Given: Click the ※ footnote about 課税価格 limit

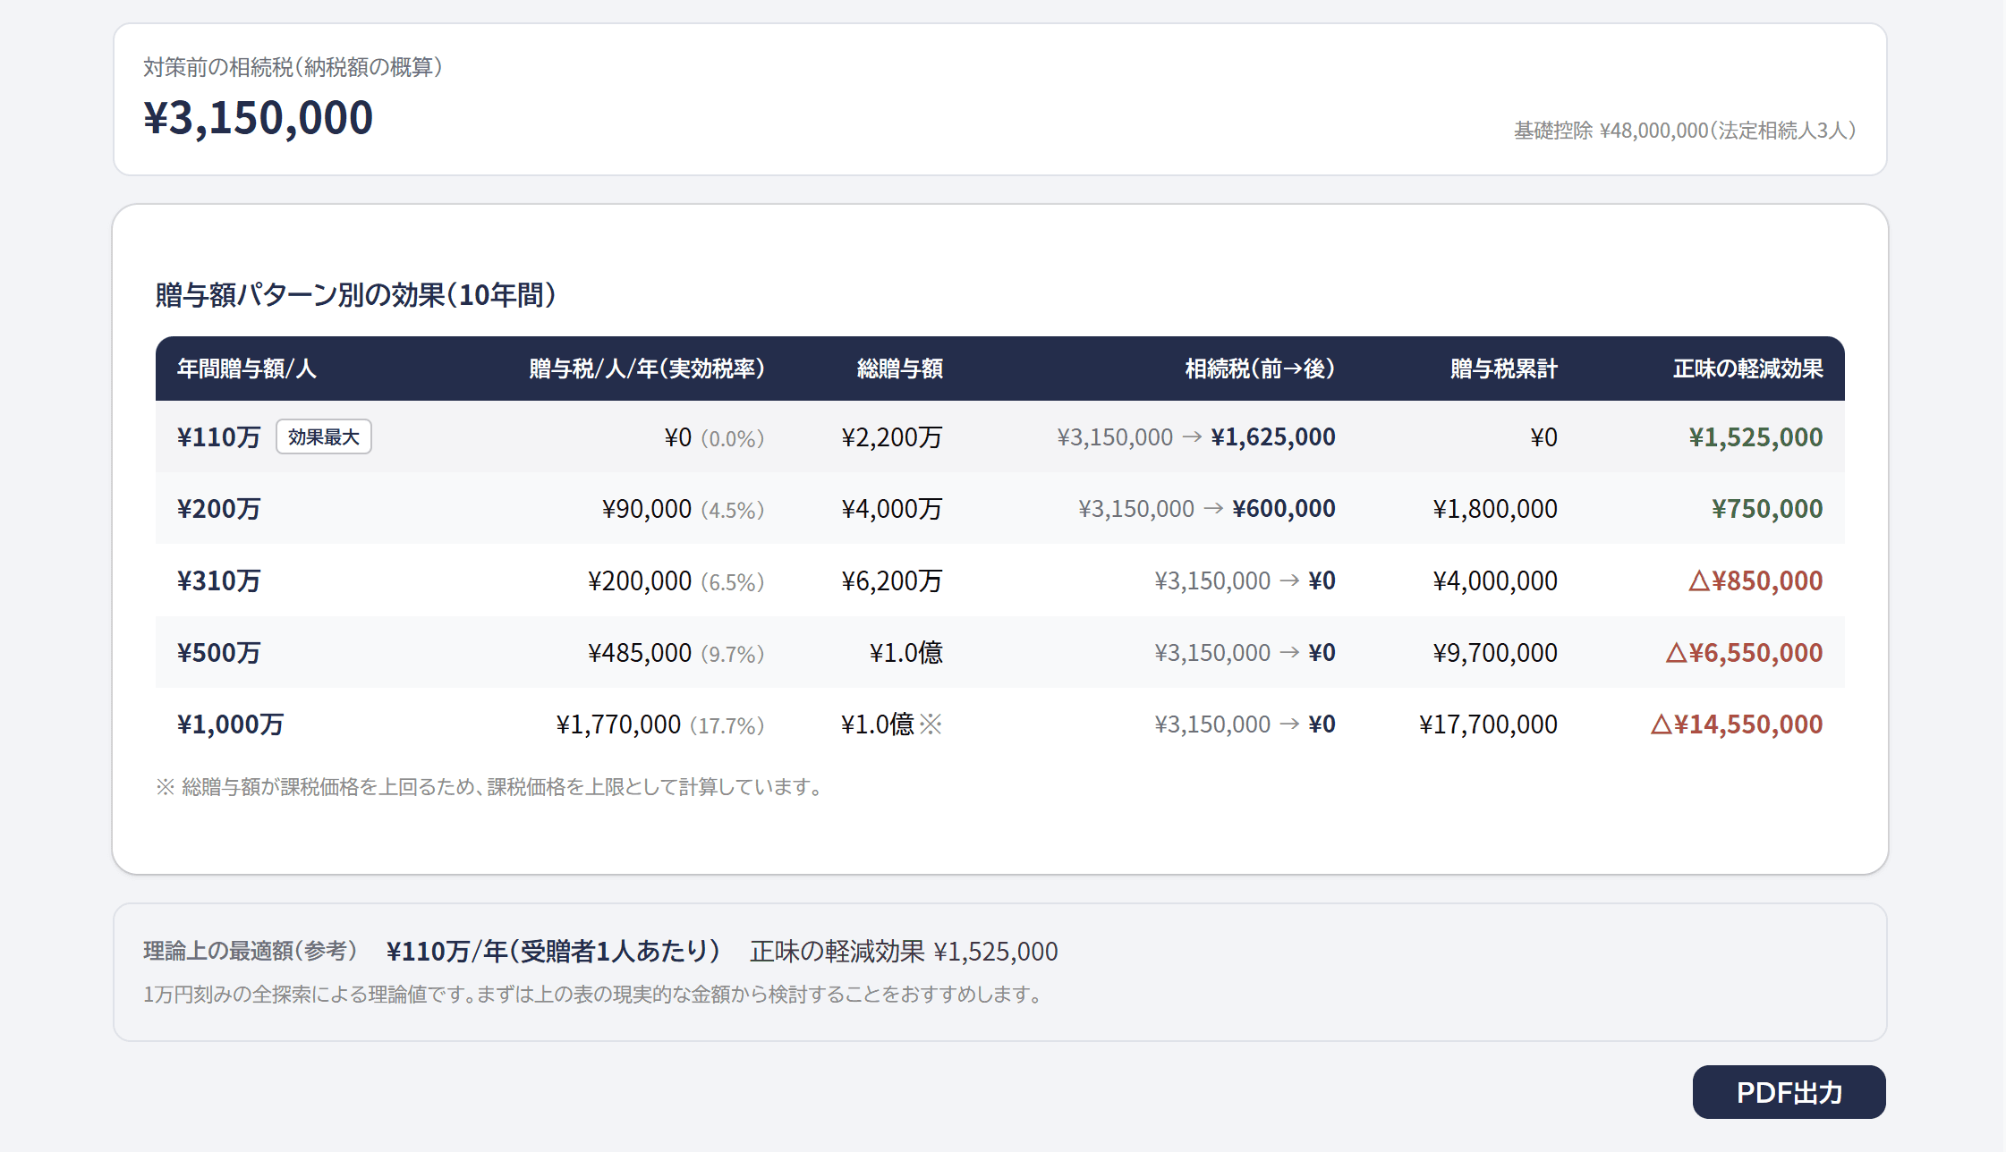Looking at the screenshot, I should (x=489, y=786).
